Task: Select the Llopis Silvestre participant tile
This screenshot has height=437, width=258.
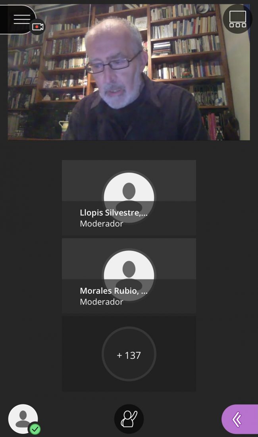Action: 129,198
